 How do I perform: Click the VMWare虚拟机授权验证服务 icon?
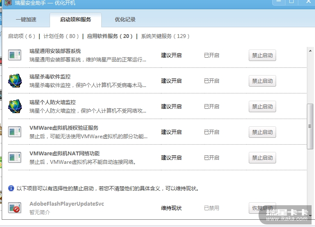pos(15,132)
